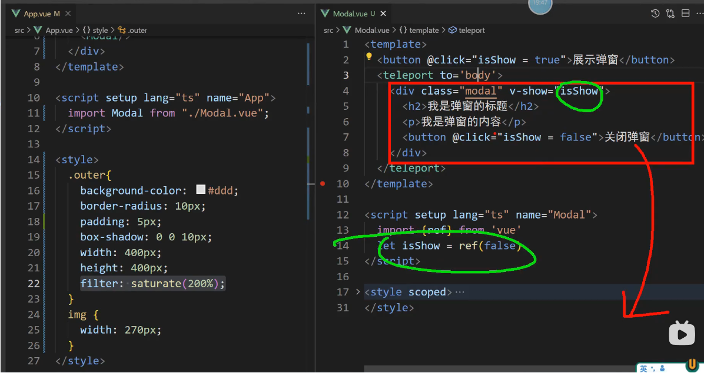Click the let isShow = ref(false) line

449,246
